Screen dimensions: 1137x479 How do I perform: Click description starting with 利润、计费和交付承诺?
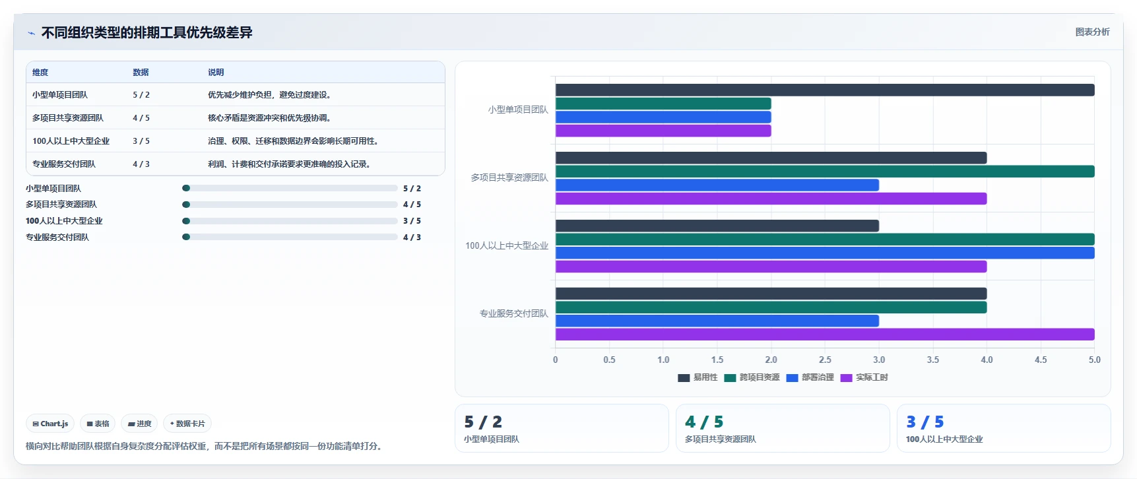(290, 164)
